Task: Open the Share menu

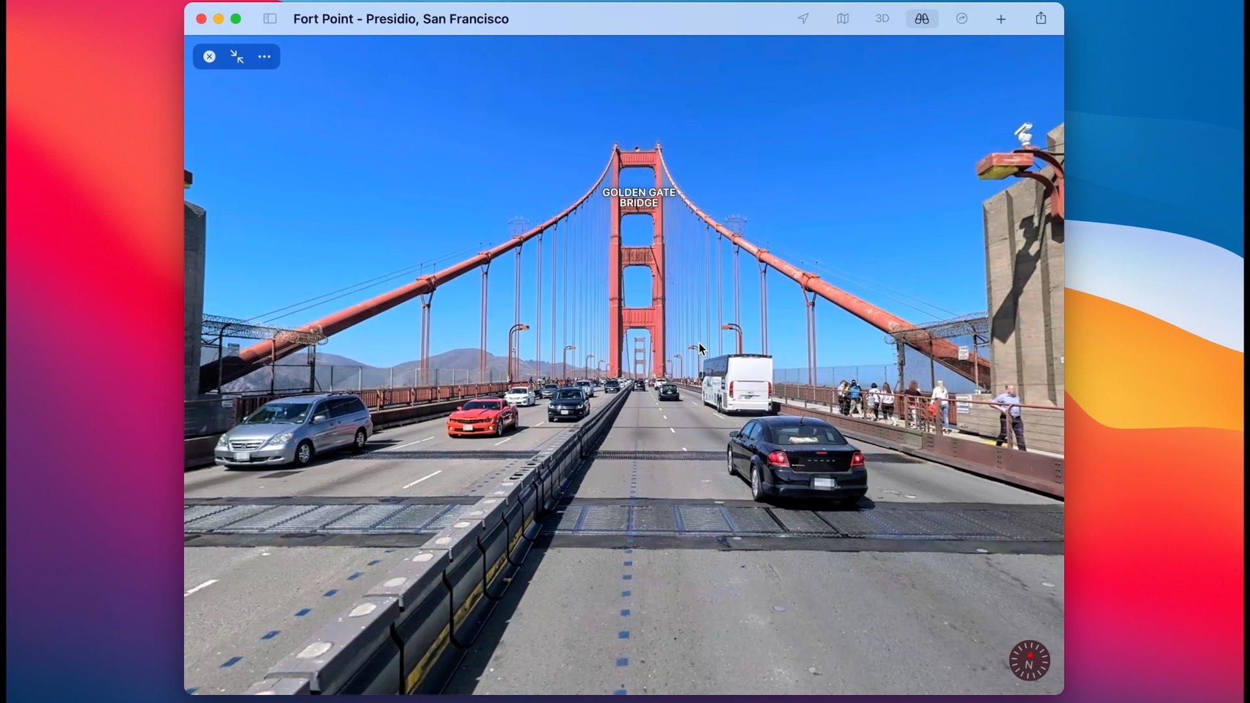Action: coord(1041,18)
